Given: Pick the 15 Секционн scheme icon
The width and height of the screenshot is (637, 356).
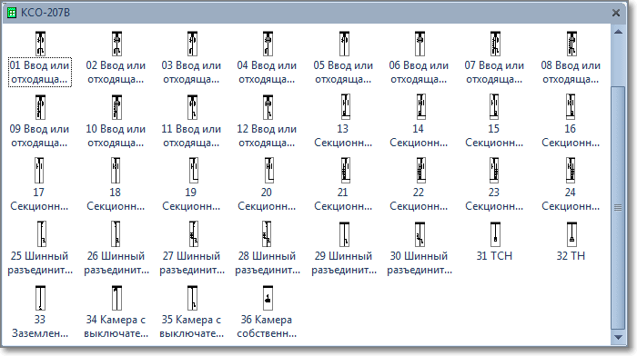Looking at the screenshot, I should click(494, 106).
